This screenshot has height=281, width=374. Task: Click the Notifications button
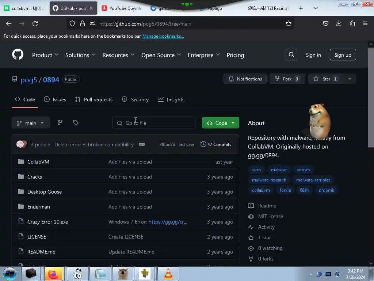pos(245,79)
